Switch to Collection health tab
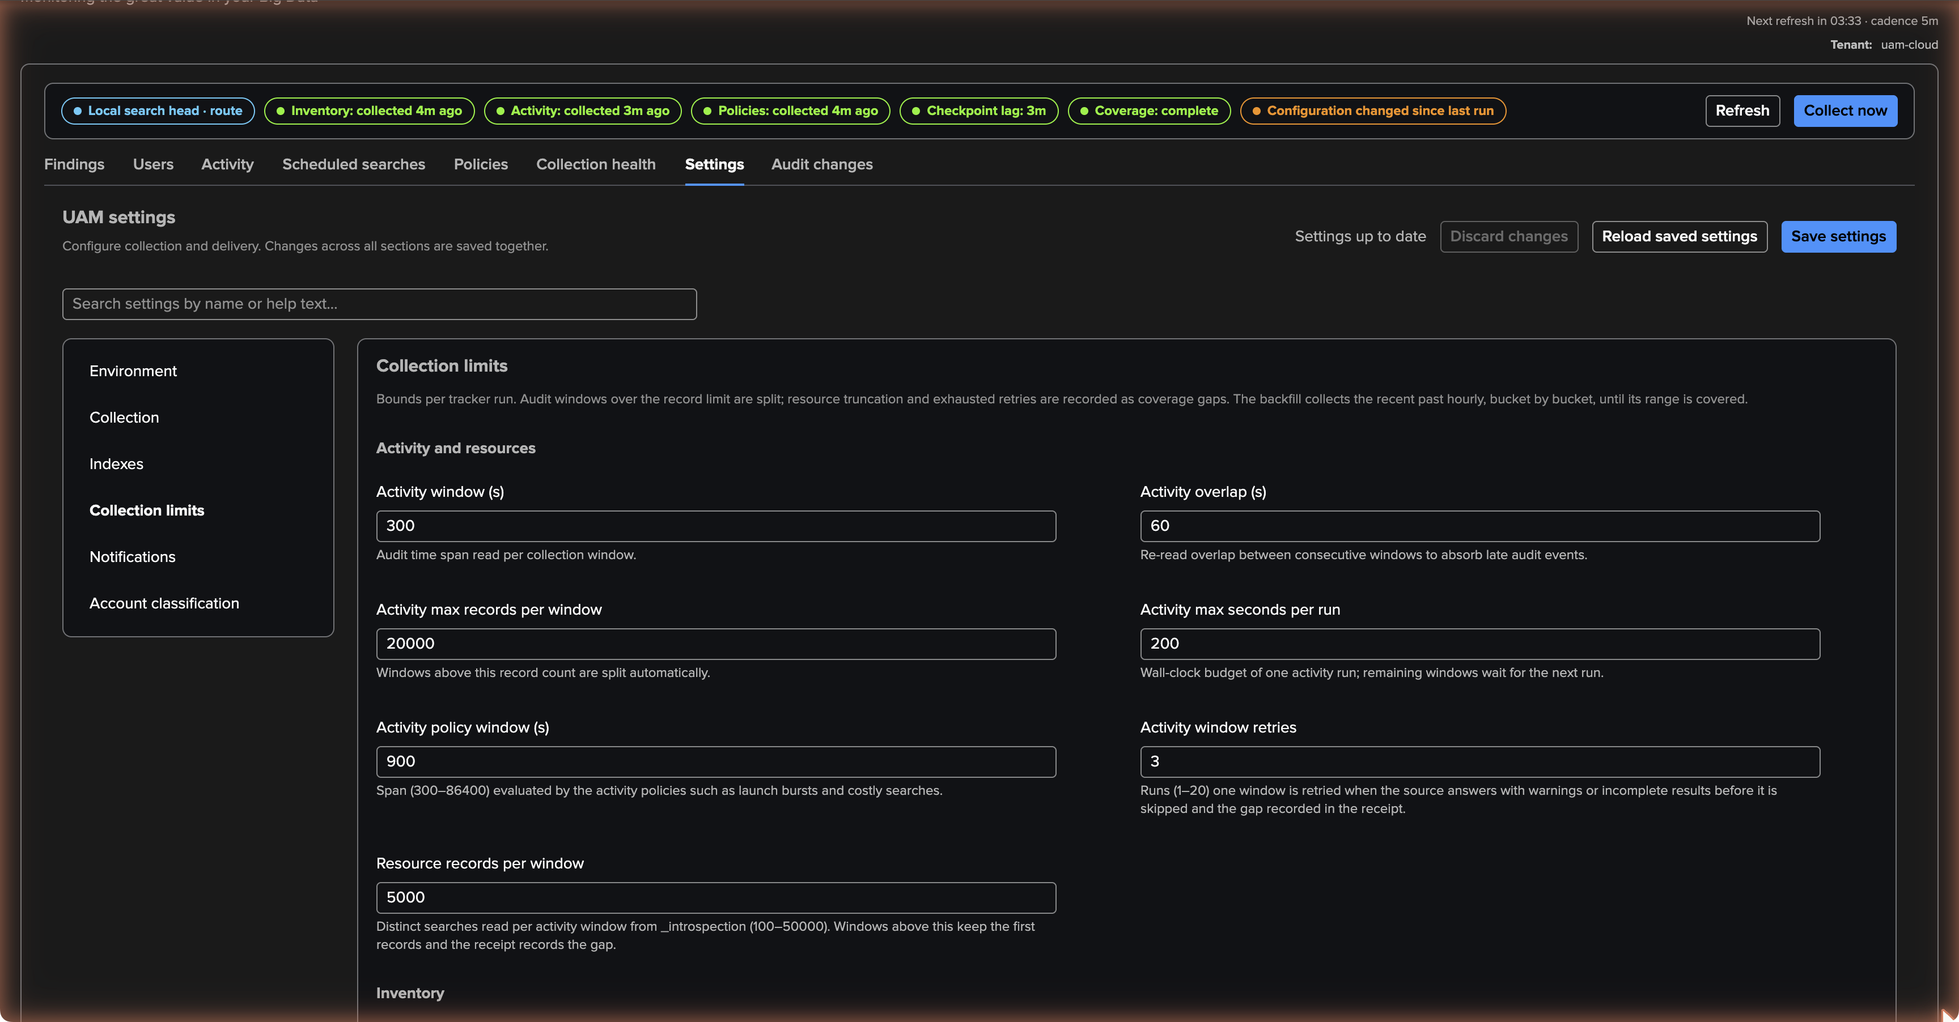Viewport: 1959px width, 1022px height. [x=595, y=164]
